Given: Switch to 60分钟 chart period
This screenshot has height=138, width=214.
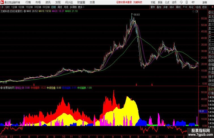Looking at the screenshot, I should [46, 7].
